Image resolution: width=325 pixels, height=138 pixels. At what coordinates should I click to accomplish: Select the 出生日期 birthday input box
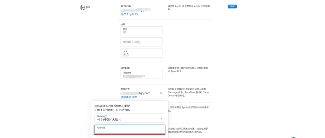141,74
